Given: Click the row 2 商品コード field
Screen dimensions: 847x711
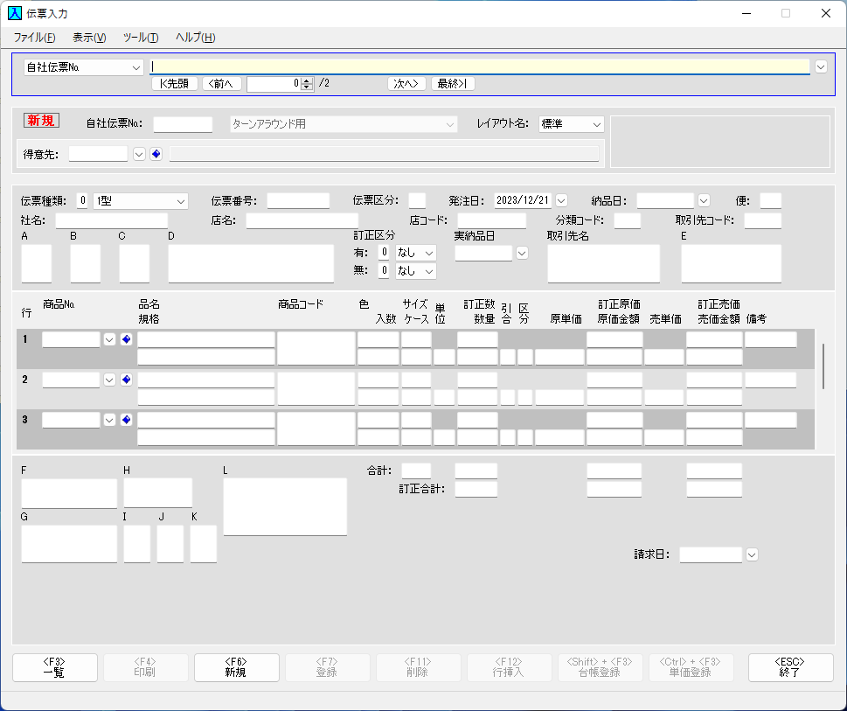Looking at the screenshot, I should (316, 388).
